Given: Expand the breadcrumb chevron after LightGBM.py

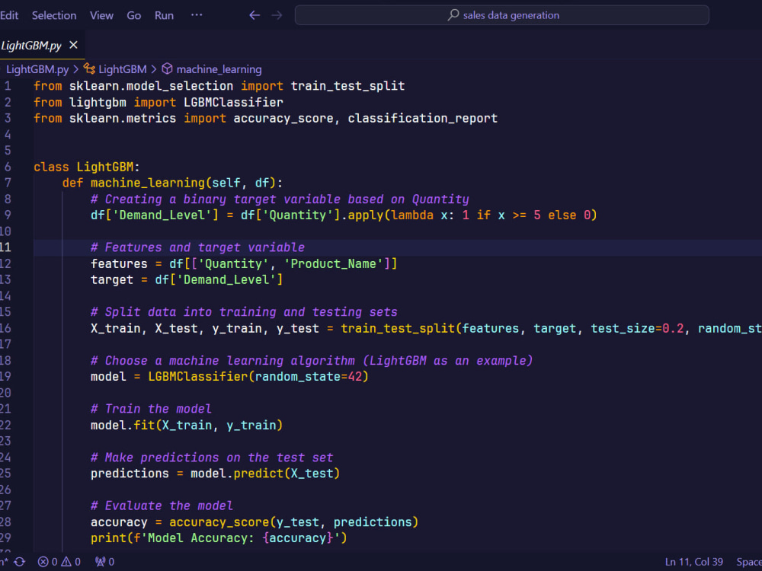Looking at the screenshot, I should [75, 69].
